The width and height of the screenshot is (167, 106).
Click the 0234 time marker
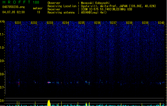(x=66, y=23)
